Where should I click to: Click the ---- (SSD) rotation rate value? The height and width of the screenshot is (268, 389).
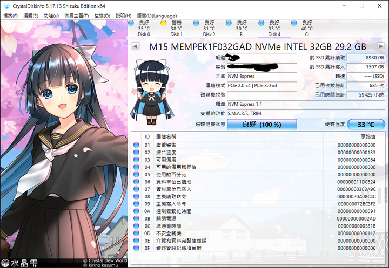366,76
